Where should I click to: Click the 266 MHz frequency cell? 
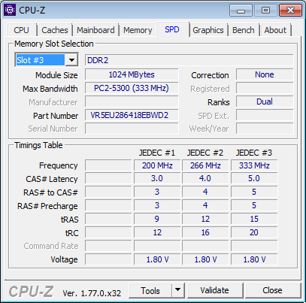[205, 165]
